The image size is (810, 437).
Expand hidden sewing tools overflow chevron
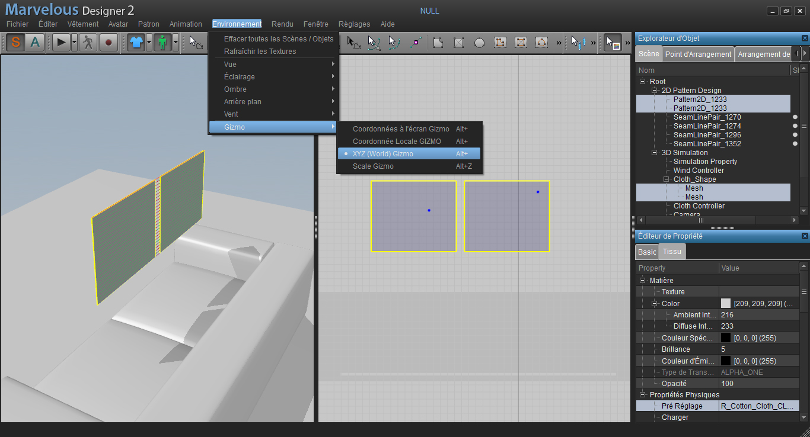point(592,43)
